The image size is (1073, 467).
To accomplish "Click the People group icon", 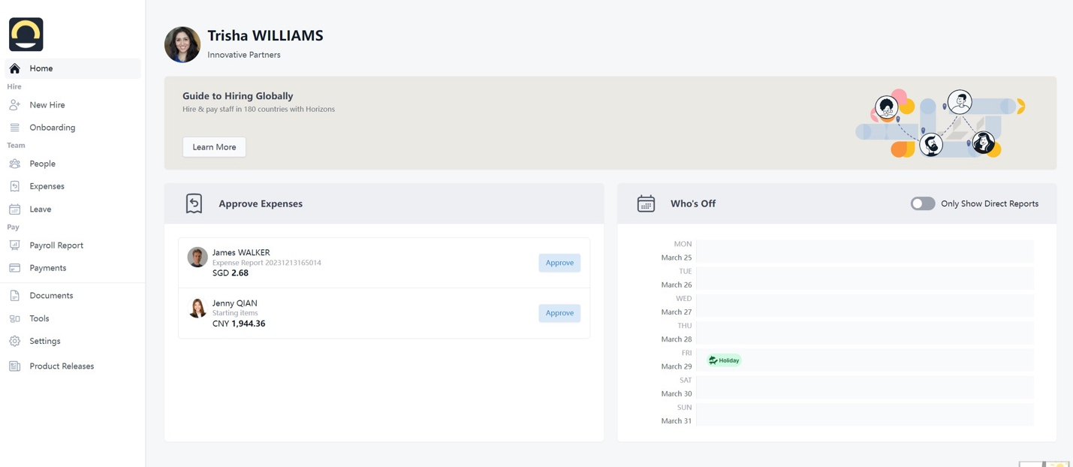I will [x=15, y=164].
